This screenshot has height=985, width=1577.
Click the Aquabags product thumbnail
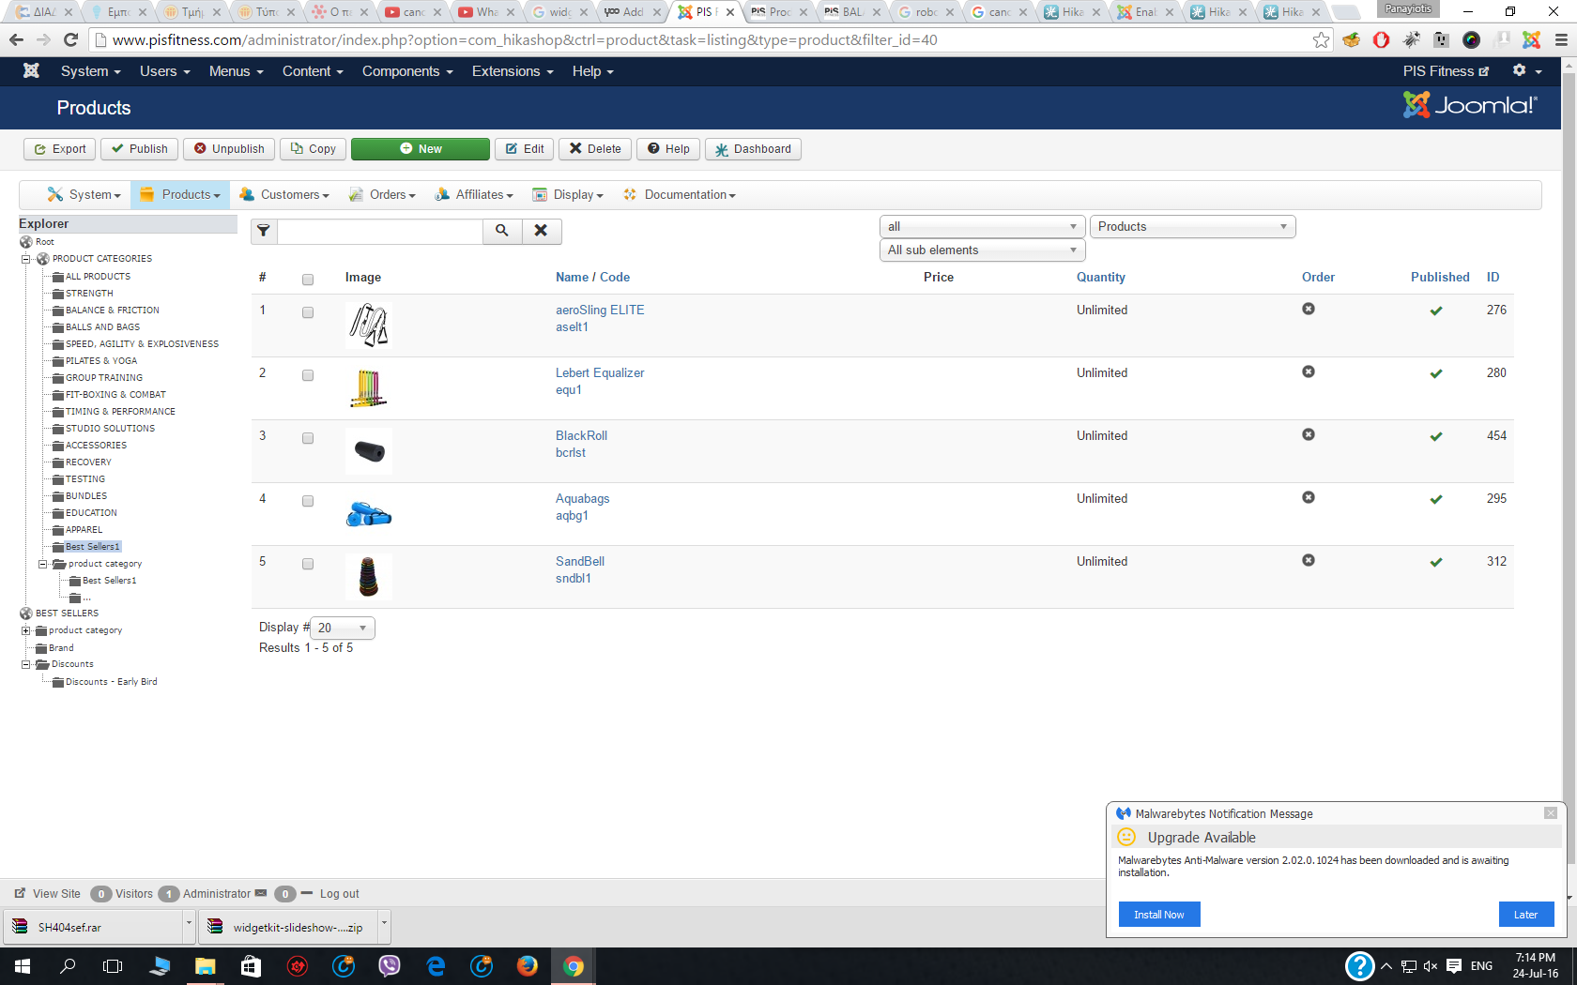coord(369,514)
